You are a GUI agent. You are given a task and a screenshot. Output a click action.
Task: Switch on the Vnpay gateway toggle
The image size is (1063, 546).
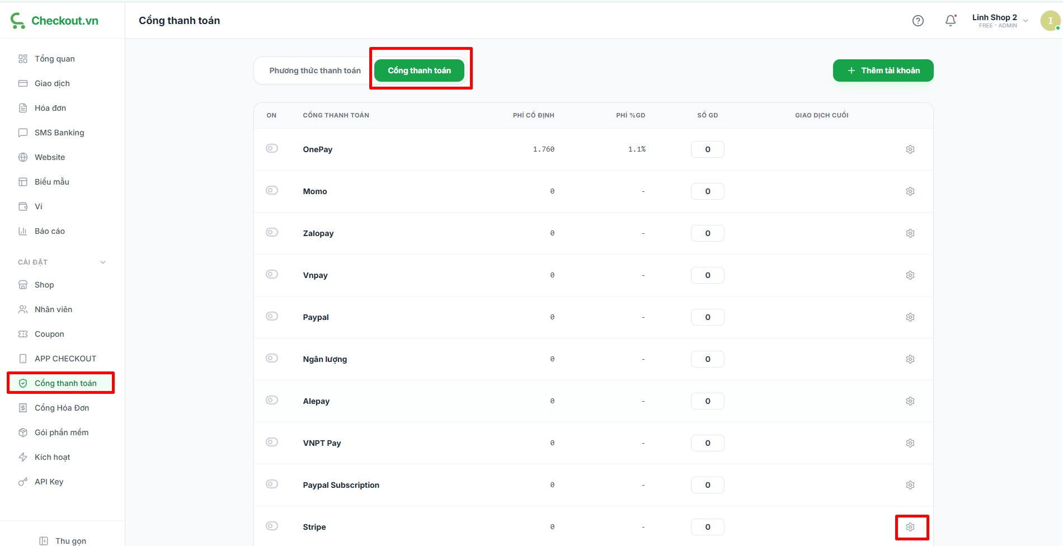coord(272,275)
